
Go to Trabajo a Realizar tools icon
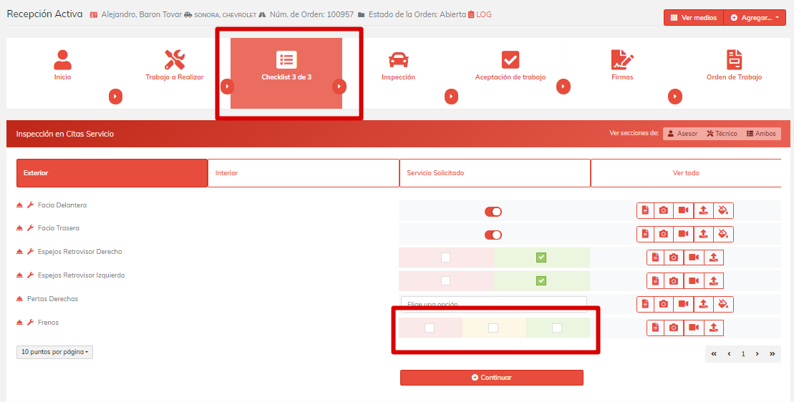[175, 60]
